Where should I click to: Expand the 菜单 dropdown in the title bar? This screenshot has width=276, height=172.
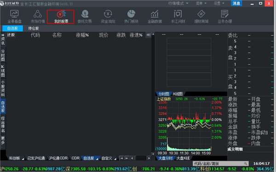(201, 3)
